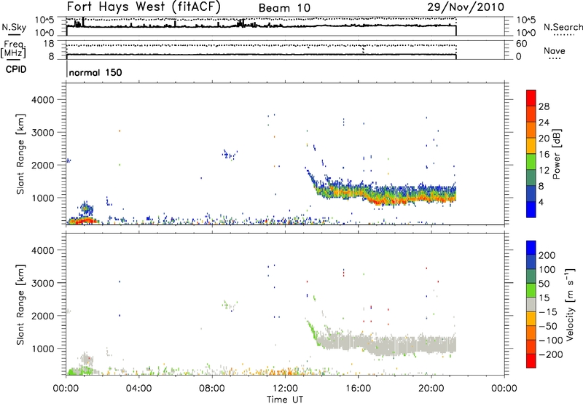
Task: Click the 'Time UT' axis title
Action: pyautogui.click(x=285, y=400)
